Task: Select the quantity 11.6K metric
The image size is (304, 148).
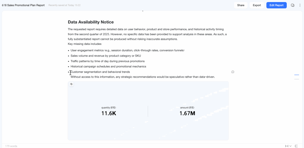Action: pyautogui.click(x=109, y=111)
